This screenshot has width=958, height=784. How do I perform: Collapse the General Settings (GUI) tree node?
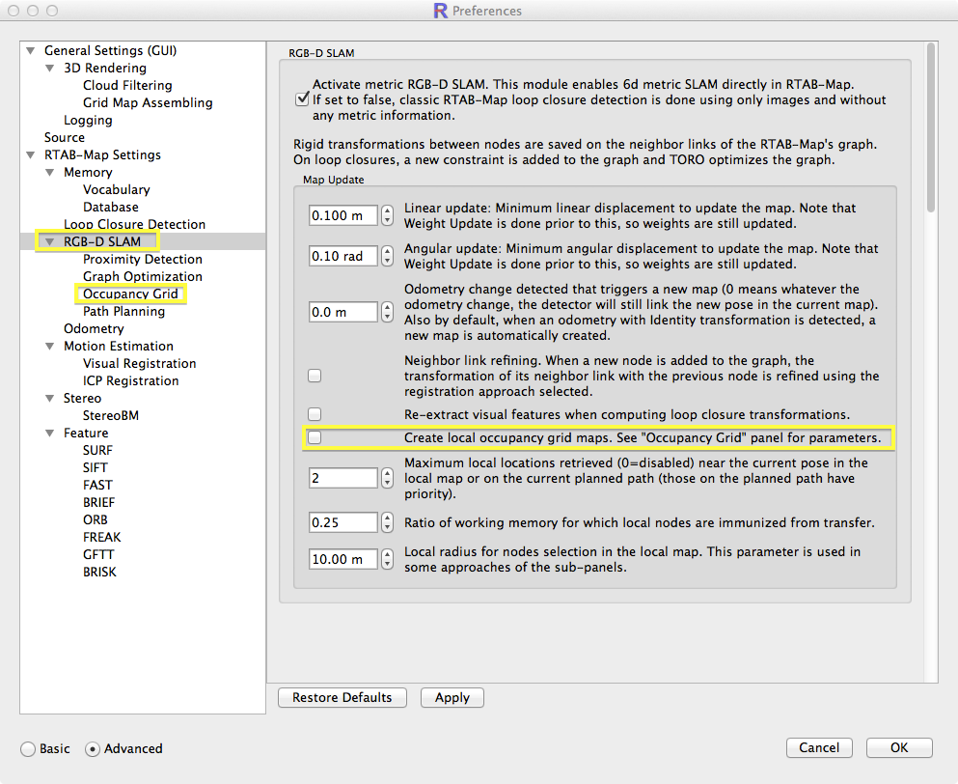(31, 51)
